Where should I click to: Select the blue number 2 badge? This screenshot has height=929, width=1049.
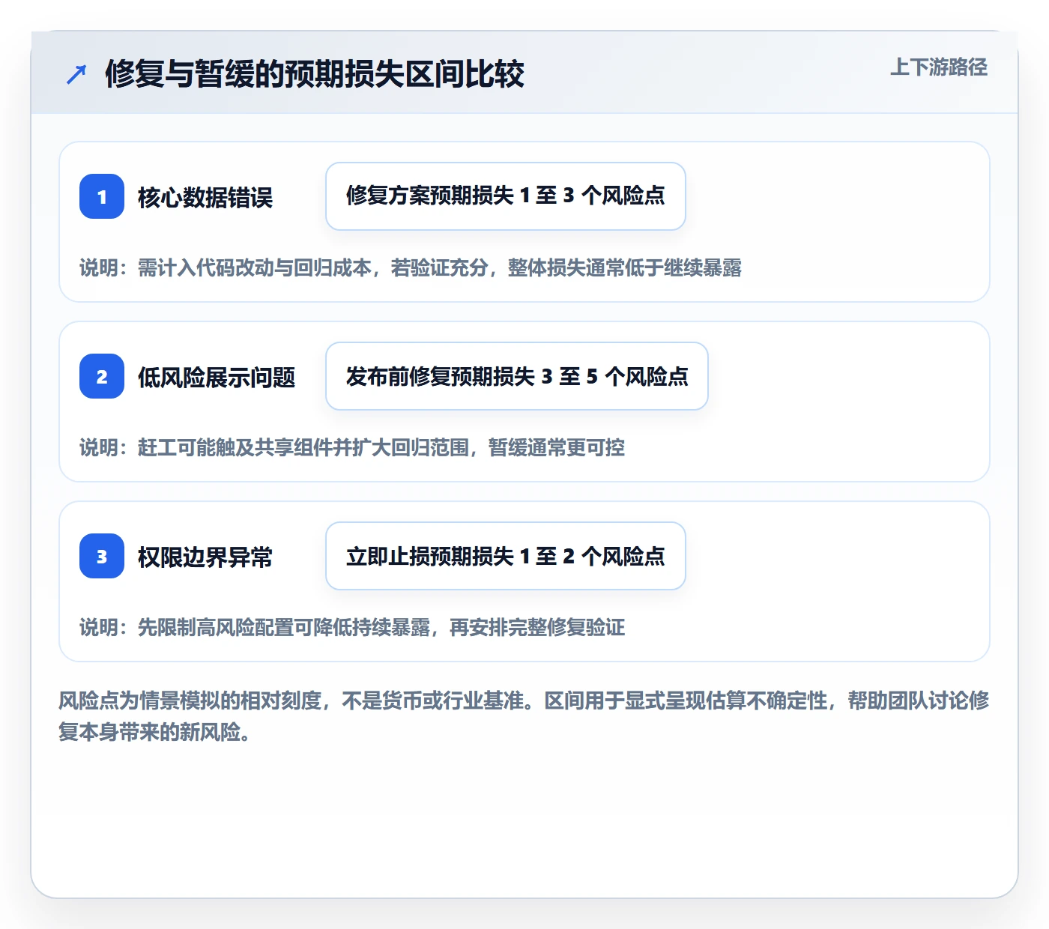[102, 376]
